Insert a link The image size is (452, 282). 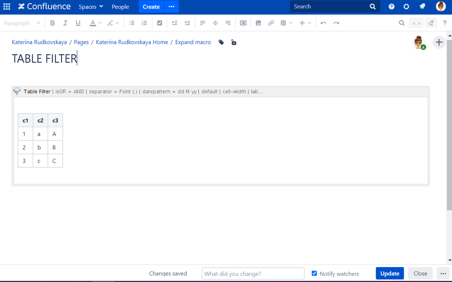click(271, 23)
